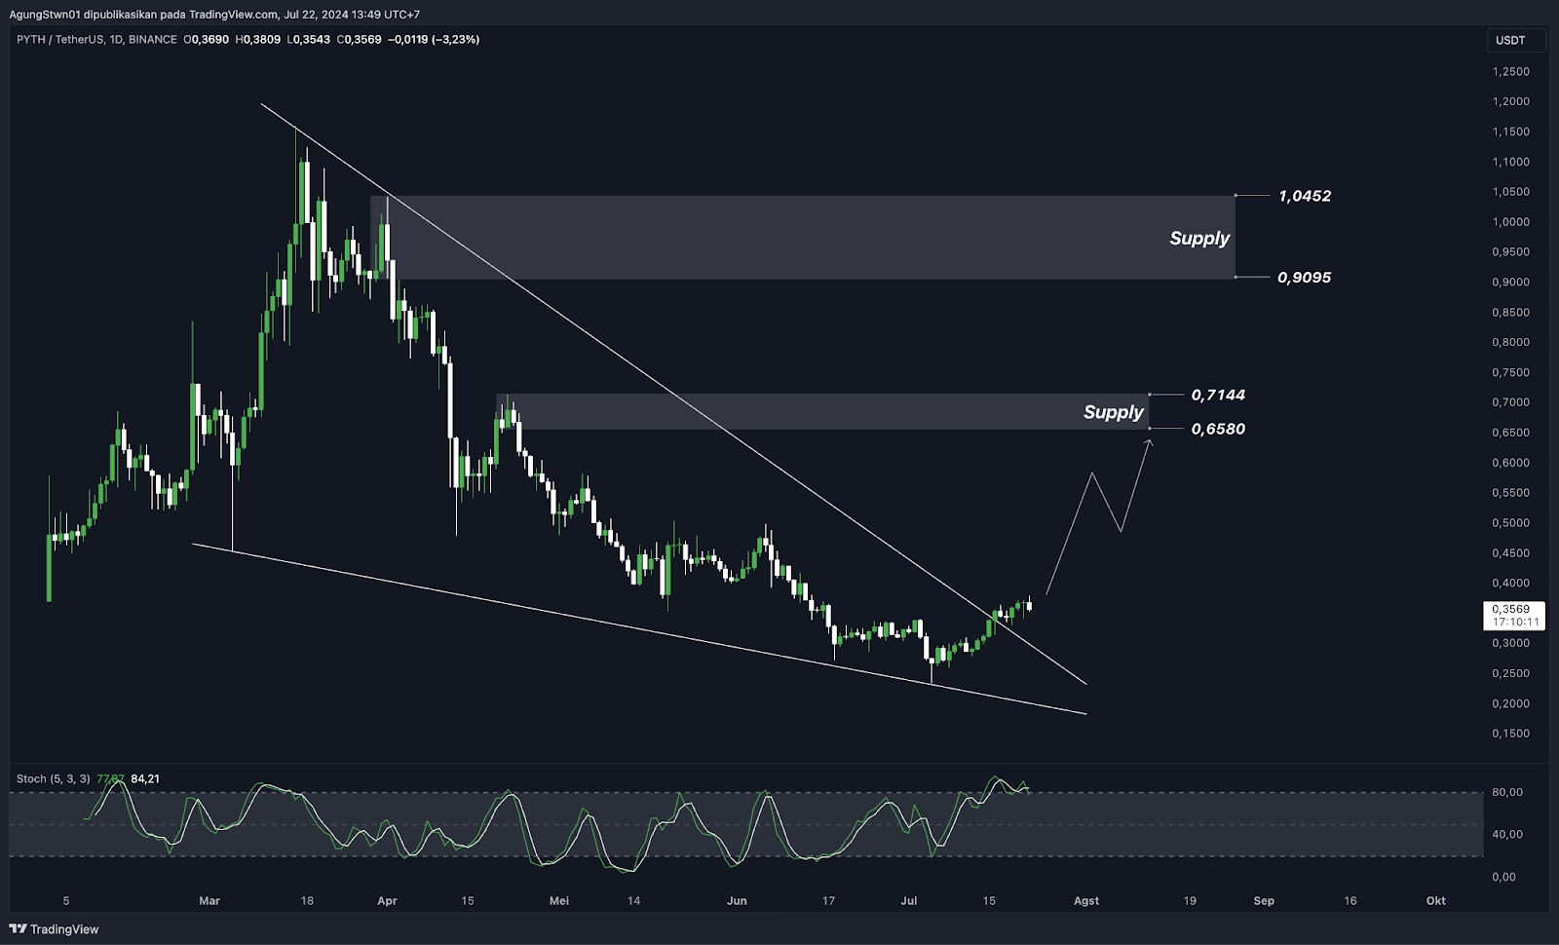Click the Mar date on time axis
The width and height of the screenshot is (1559, 945).
pos(209,901)
